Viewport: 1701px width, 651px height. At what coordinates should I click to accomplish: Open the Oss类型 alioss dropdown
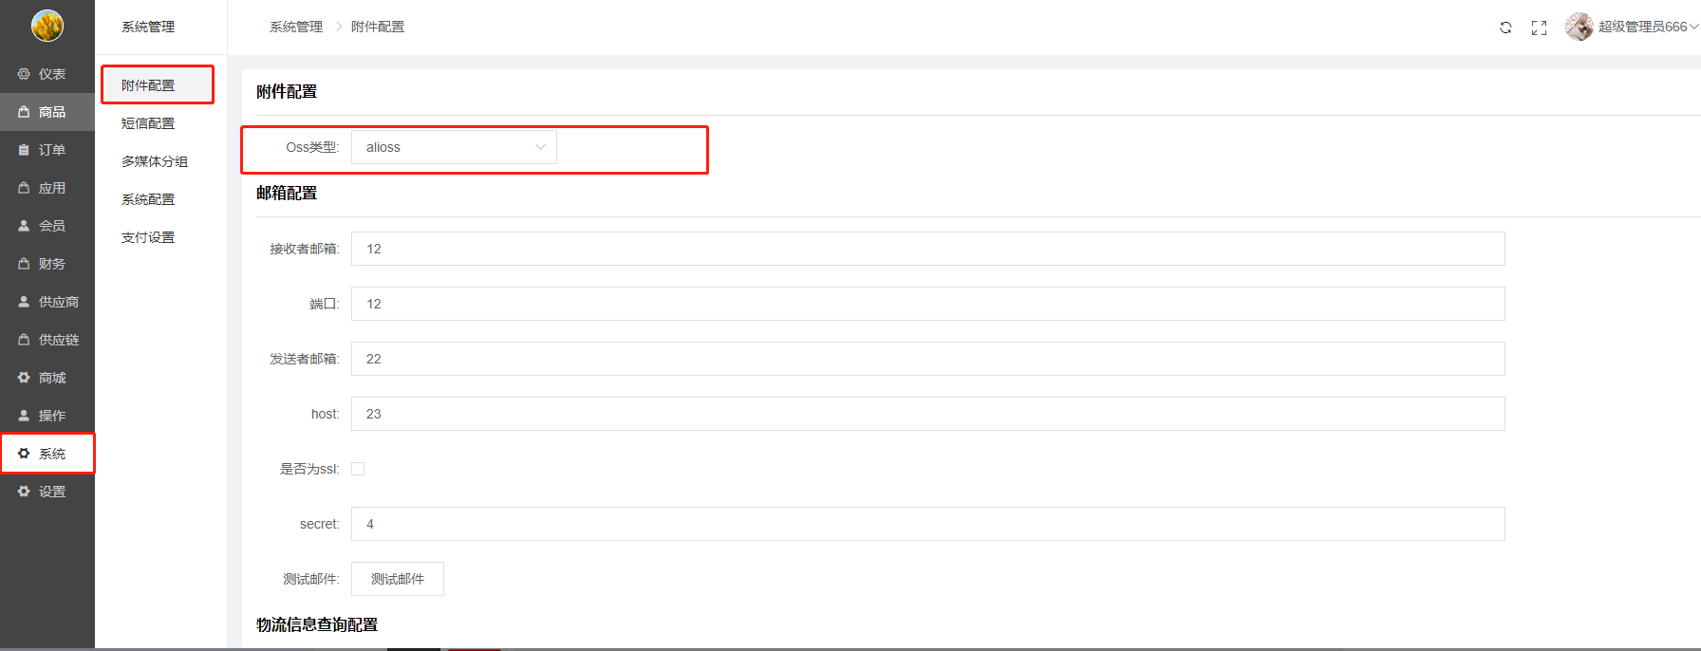tap(454, 147)
